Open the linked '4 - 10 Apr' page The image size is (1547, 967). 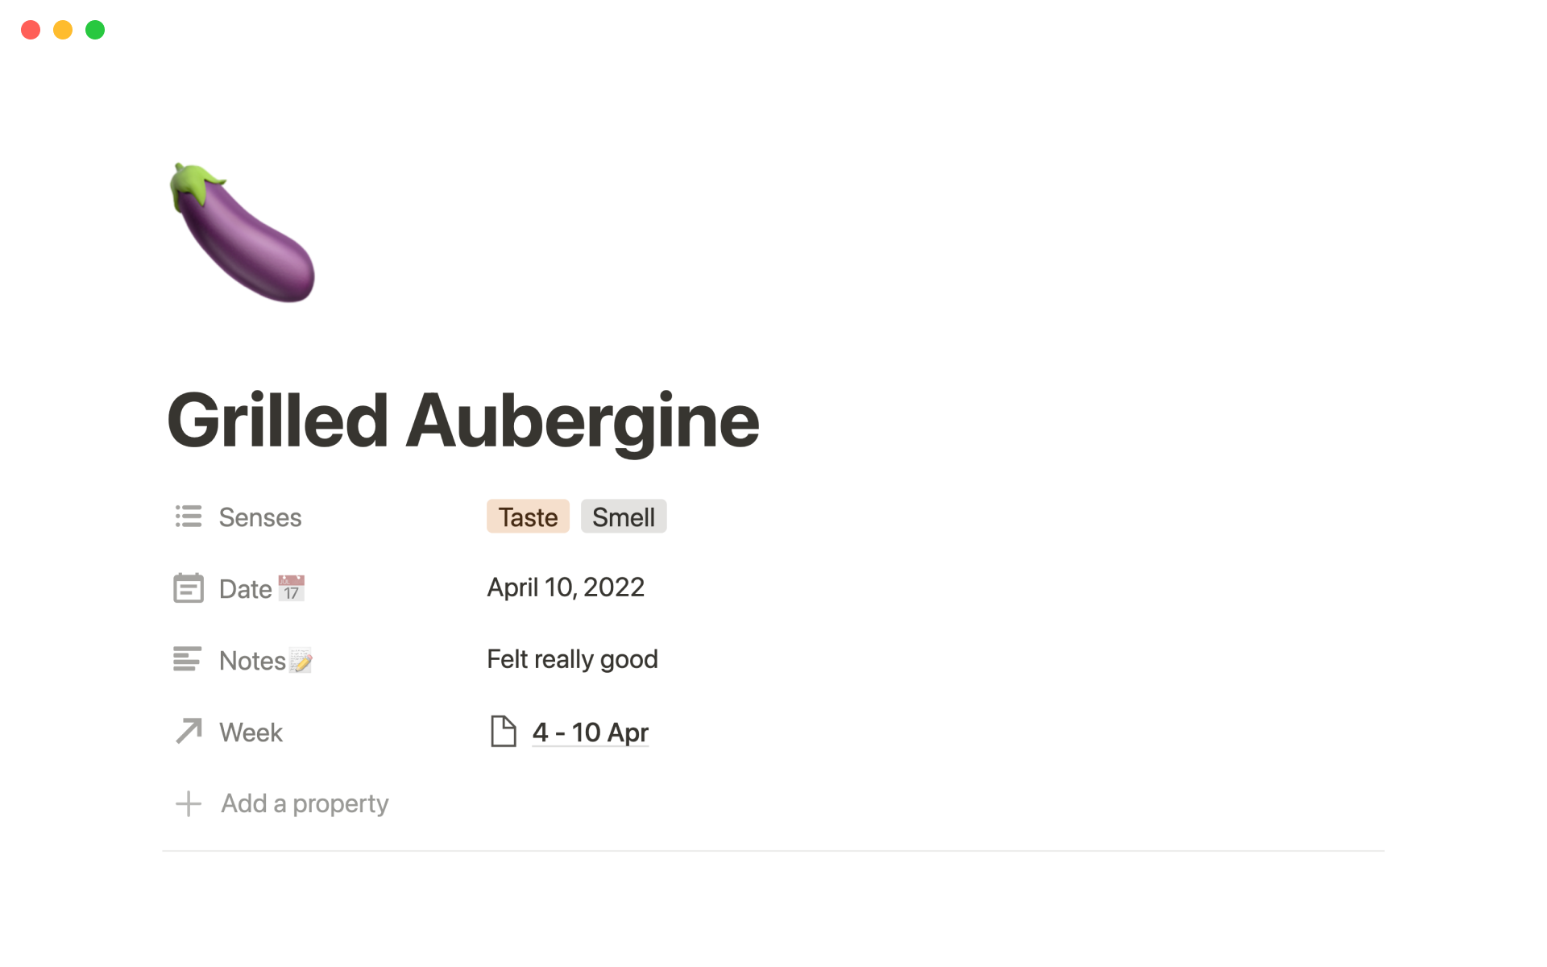coord(591,732)
